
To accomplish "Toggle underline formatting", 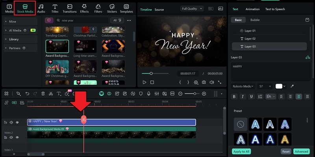I will click(x=251, y=96).
